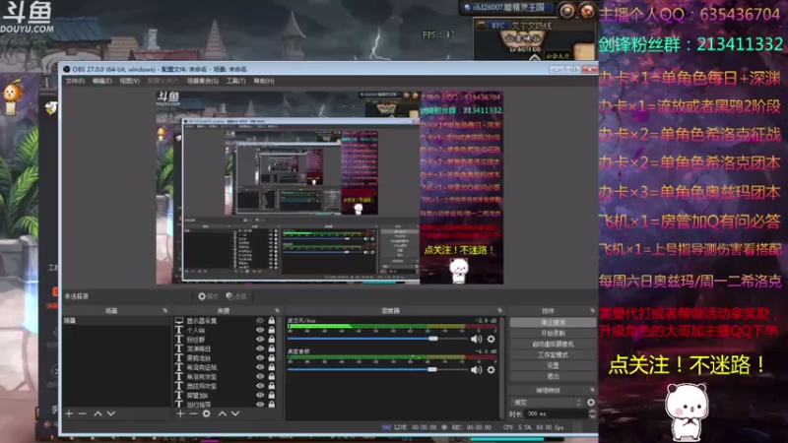Click the OBS preview canvas
Image resolution: width=788 pixels, height=443 pixels.
(x=330, y=187)
